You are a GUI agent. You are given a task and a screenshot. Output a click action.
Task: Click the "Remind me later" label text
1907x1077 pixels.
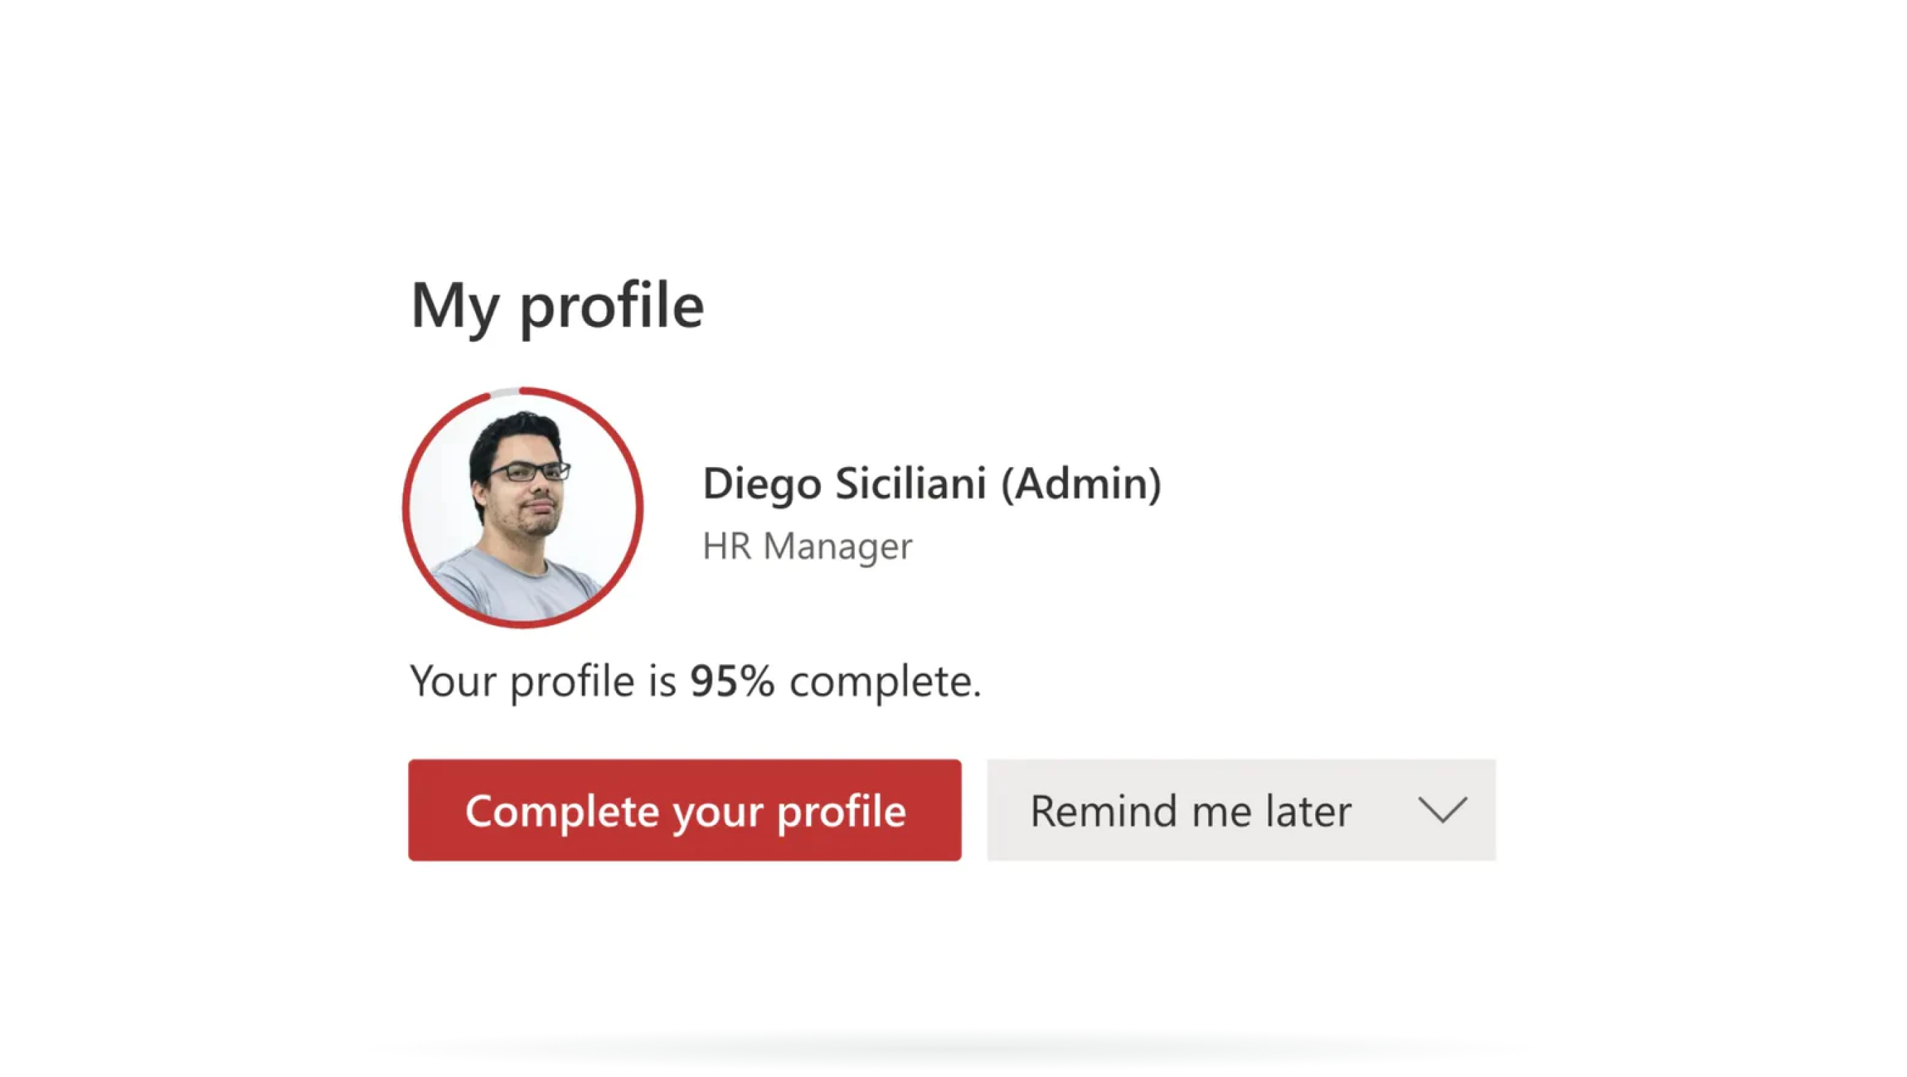click(x=1191, y=810)
